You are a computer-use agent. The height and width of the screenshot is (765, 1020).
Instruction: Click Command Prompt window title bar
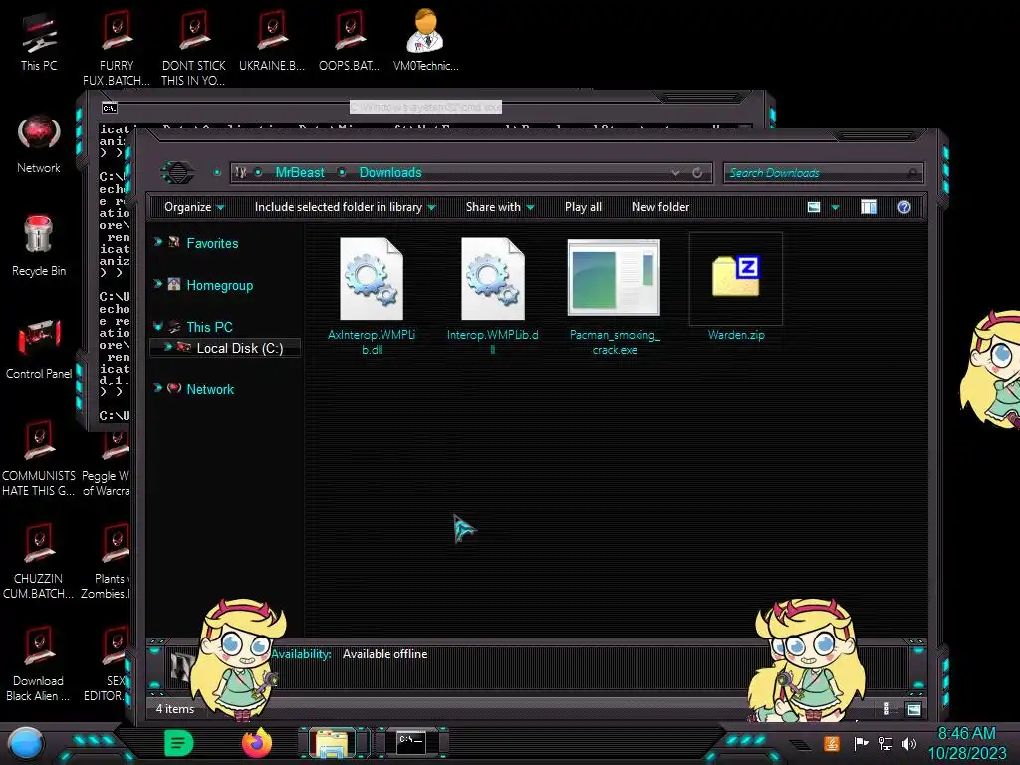pyautogui.click(x=425, y=106)
